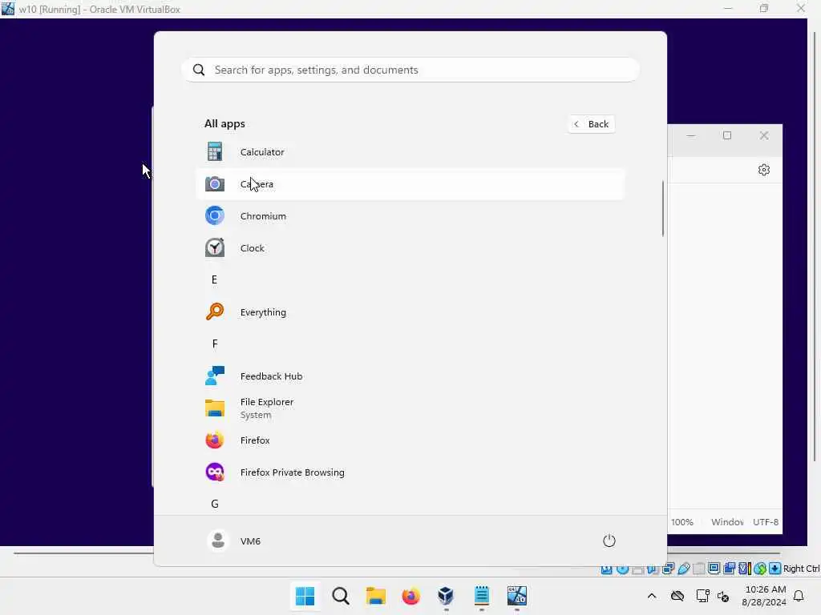
Task: Open File Explorer from the taskbar
Action: (x=375, y=596)
